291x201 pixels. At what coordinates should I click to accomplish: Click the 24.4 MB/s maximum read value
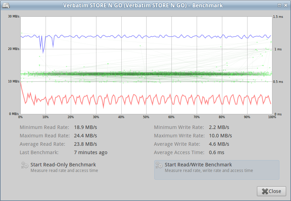pyautogui.click(x=86, y=136)
